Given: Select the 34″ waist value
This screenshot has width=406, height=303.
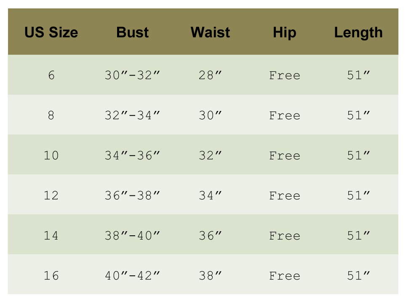Looking at the screenshot, I should [x=210, y=195].
